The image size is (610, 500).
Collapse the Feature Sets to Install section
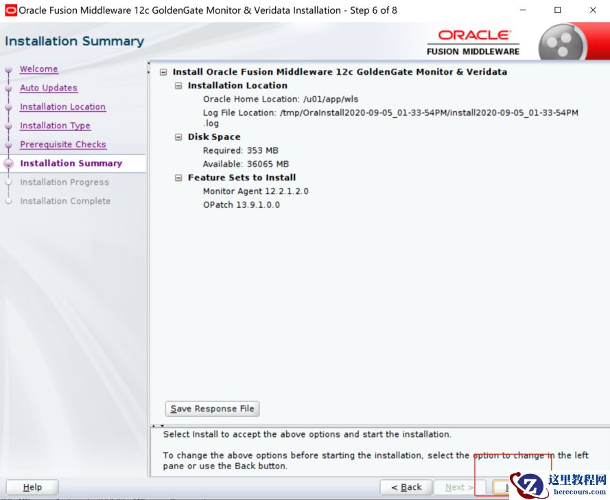pyautogui.click(x=178, y=178)
